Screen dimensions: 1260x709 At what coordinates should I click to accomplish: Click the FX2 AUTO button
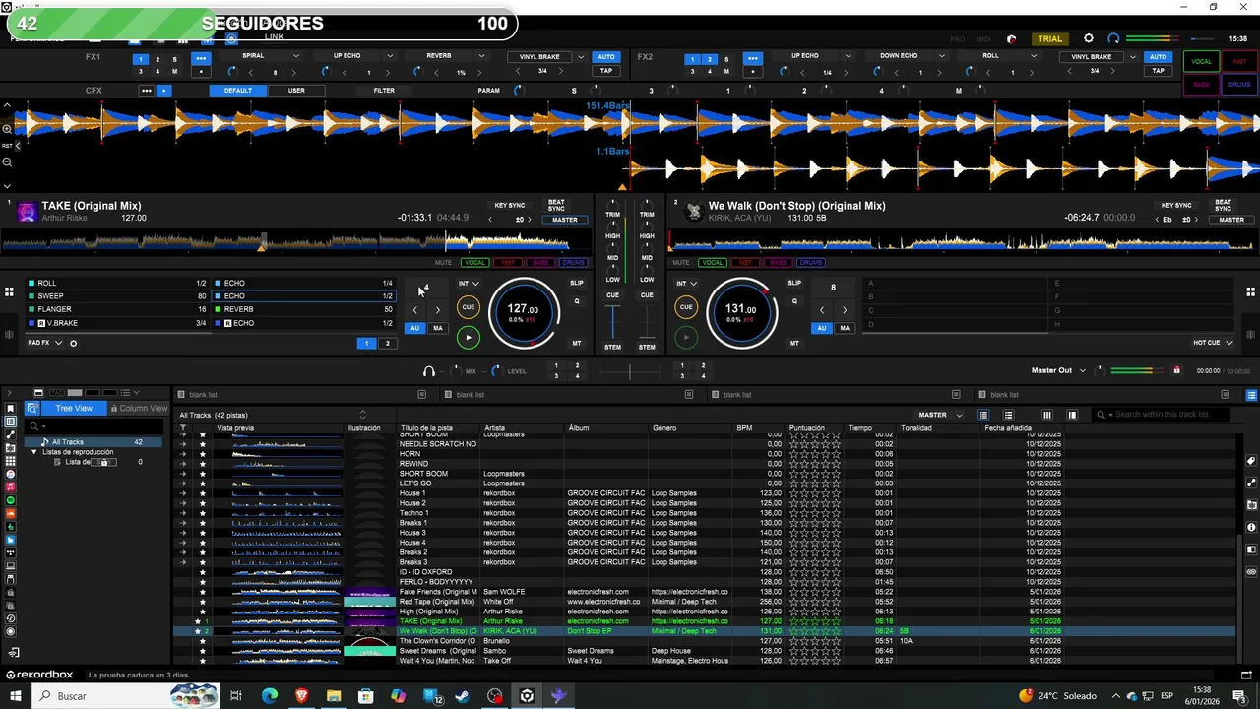point(1158,57)
